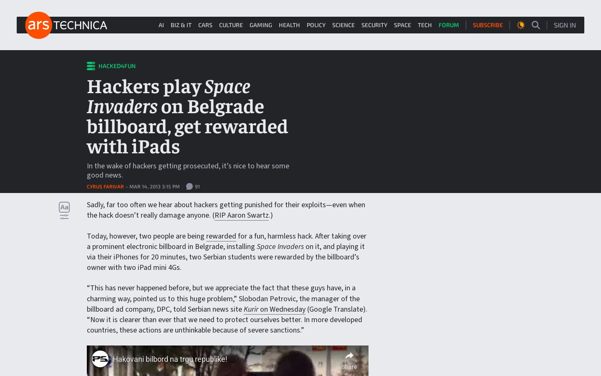Click the article headline about Space Invaders

pyautogui.click(x=187, y=117)
